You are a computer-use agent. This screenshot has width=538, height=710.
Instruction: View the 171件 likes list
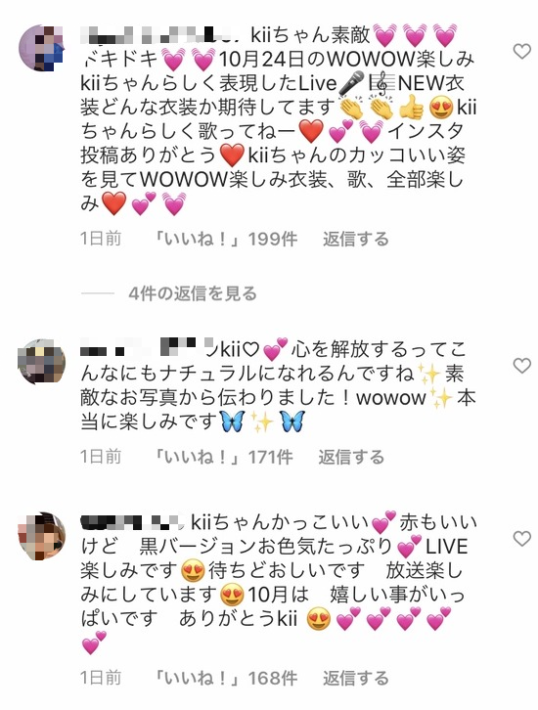(224, 457)
